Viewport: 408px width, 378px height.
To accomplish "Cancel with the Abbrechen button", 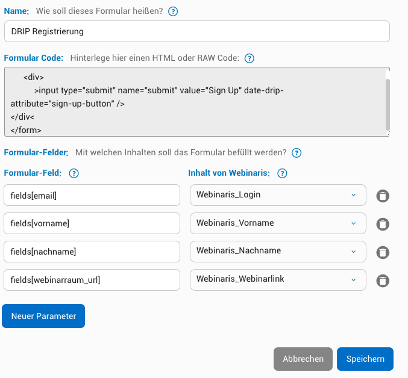I will [303, 359].
